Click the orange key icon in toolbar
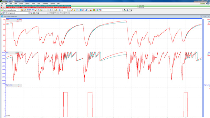The height and width of the screenshot is (118, 210). (x=72, y=10)
